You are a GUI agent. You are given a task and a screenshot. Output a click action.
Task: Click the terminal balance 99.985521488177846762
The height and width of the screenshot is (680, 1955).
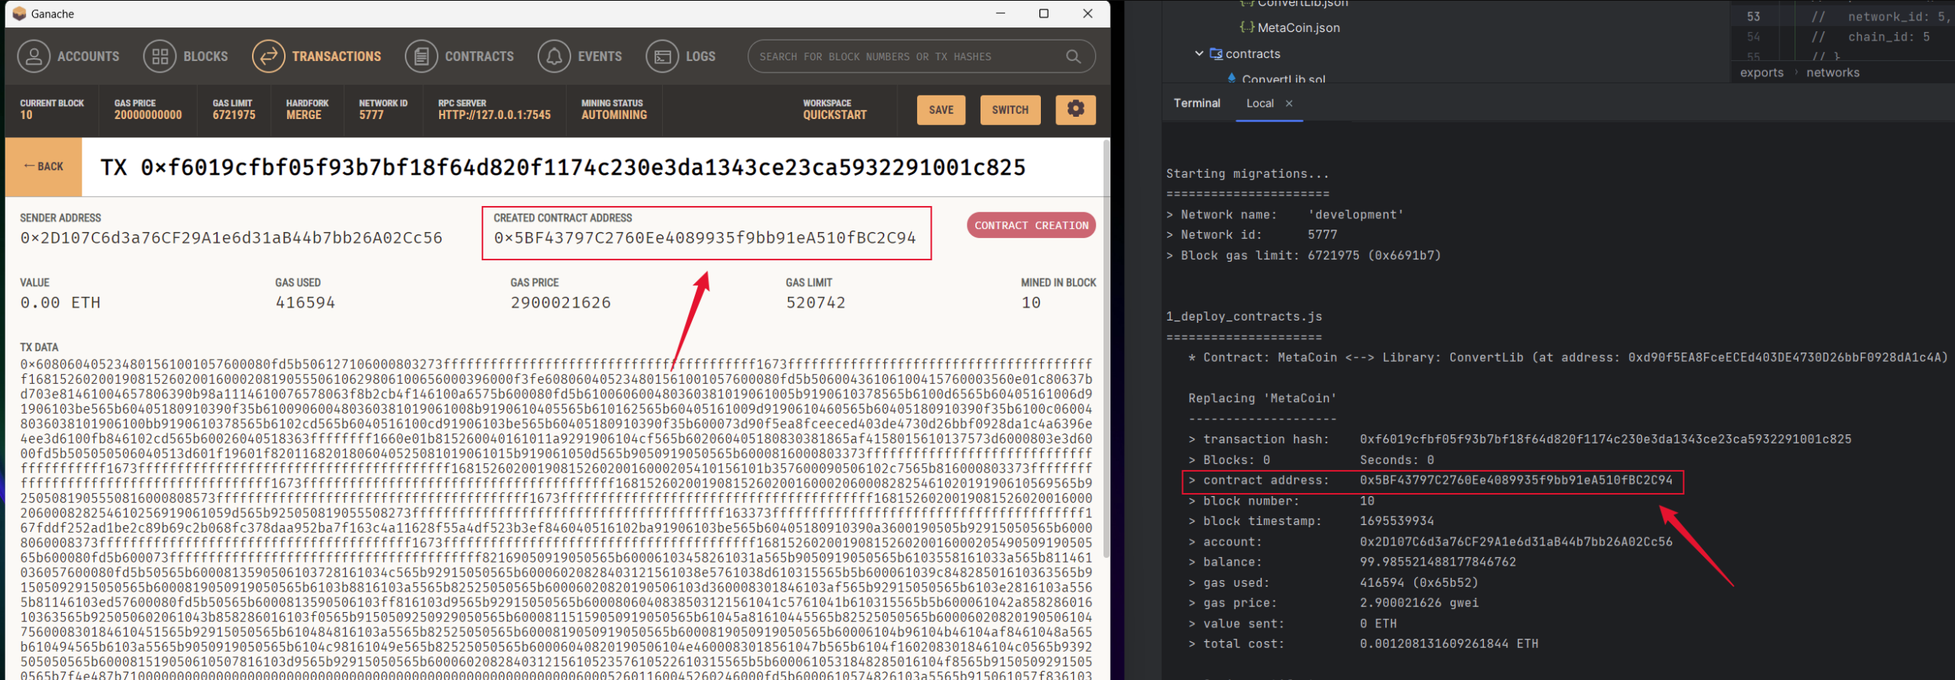(x=1438, y=562)
